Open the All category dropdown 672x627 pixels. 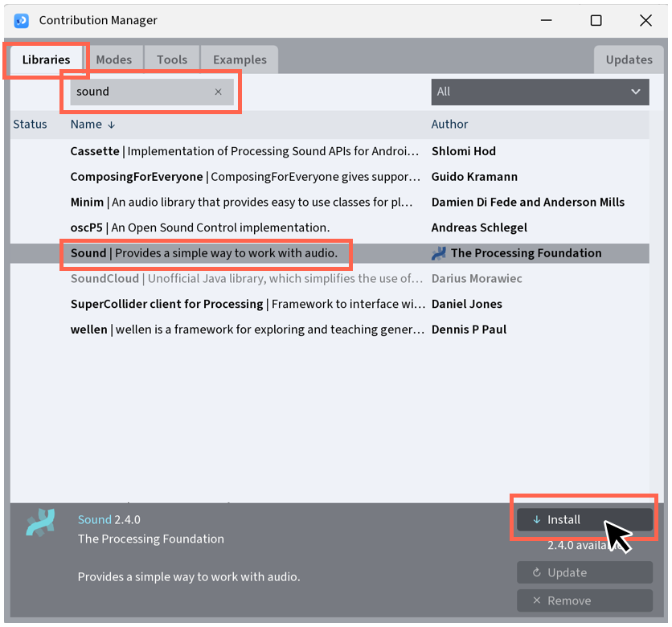tap(539, 92)
